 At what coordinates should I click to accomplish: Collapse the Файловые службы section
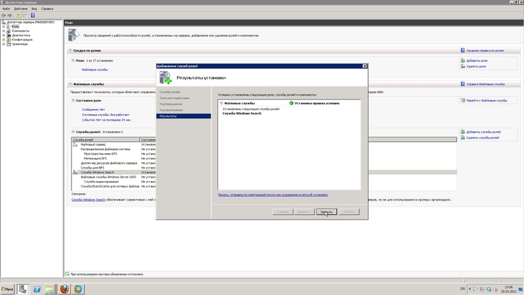[70, 84]
